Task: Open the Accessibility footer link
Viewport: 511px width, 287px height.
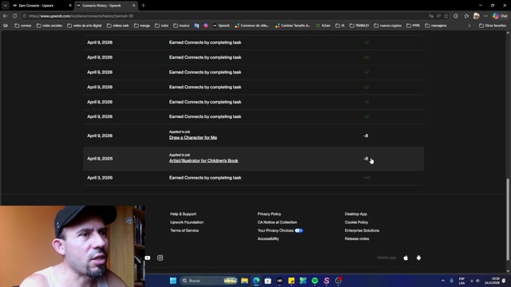Action: (268, 238)
